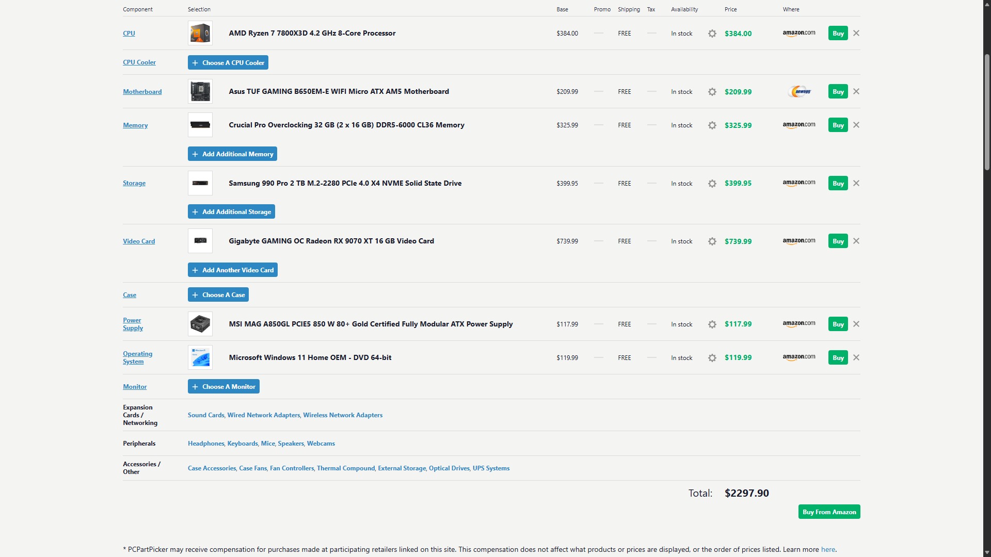Remove the Gigabyte video card from the build
This screenshot has height=557, width=991.
click(x=856, y=241)
